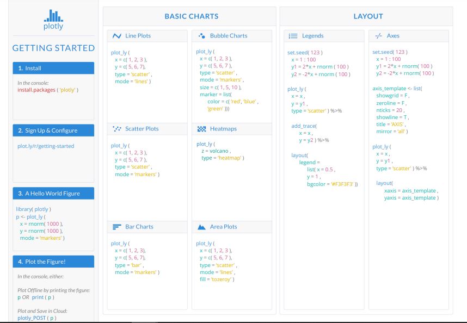Click the Line Plots icon

(116, 36)
